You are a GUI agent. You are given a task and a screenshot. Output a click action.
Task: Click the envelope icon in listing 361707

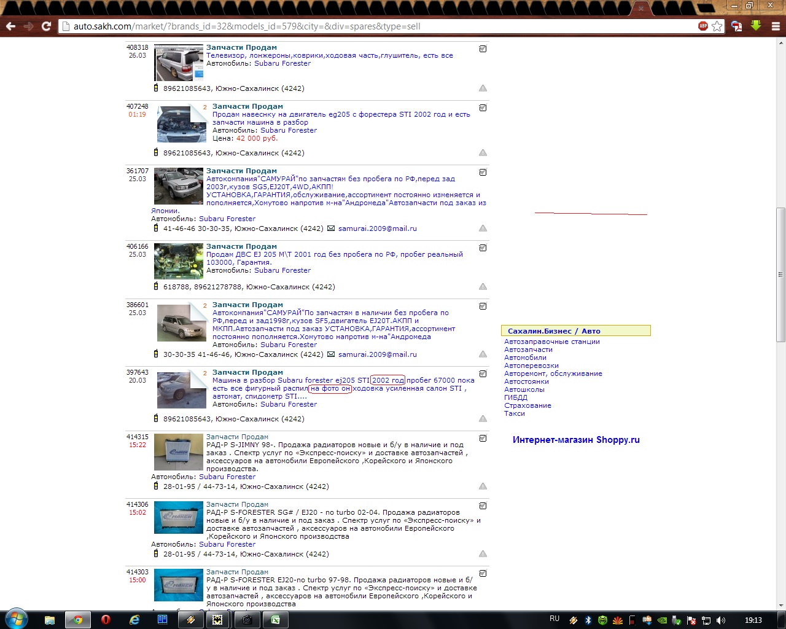click(331, 229)
